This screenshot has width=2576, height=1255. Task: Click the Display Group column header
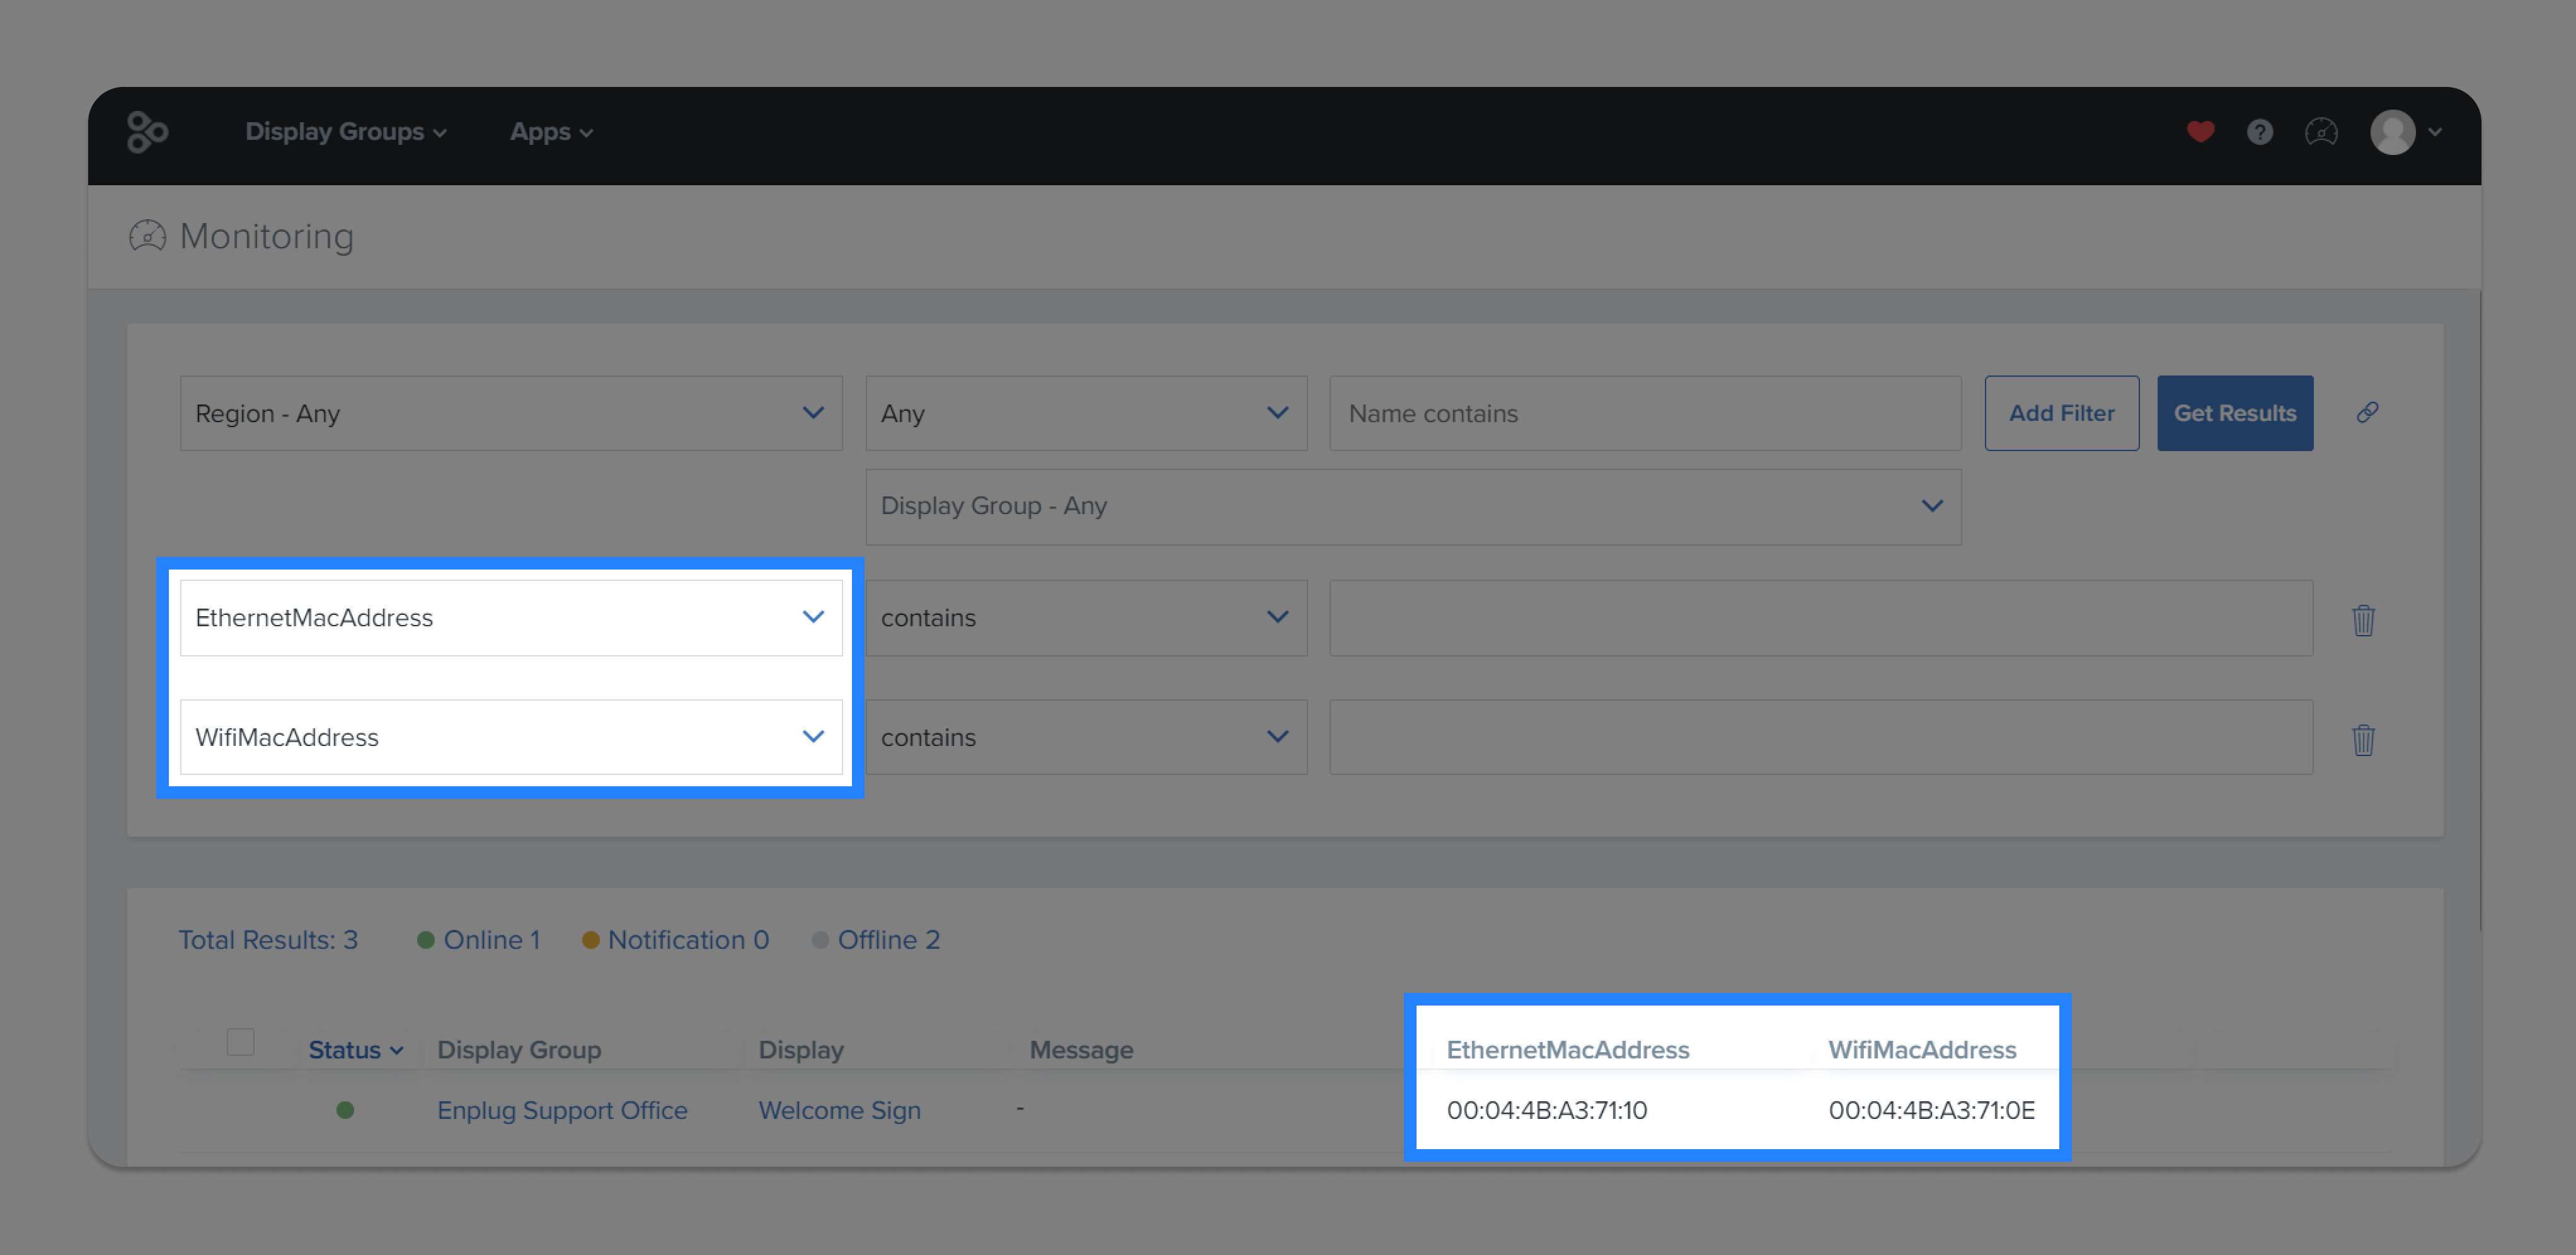519,1050
